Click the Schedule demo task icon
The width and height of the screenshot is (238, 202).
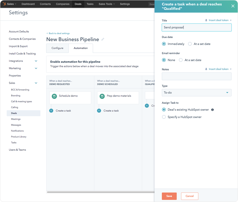click(54, 96)
